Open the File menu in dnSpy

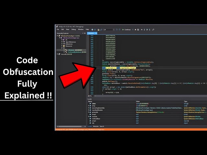[x=58, y=29]
